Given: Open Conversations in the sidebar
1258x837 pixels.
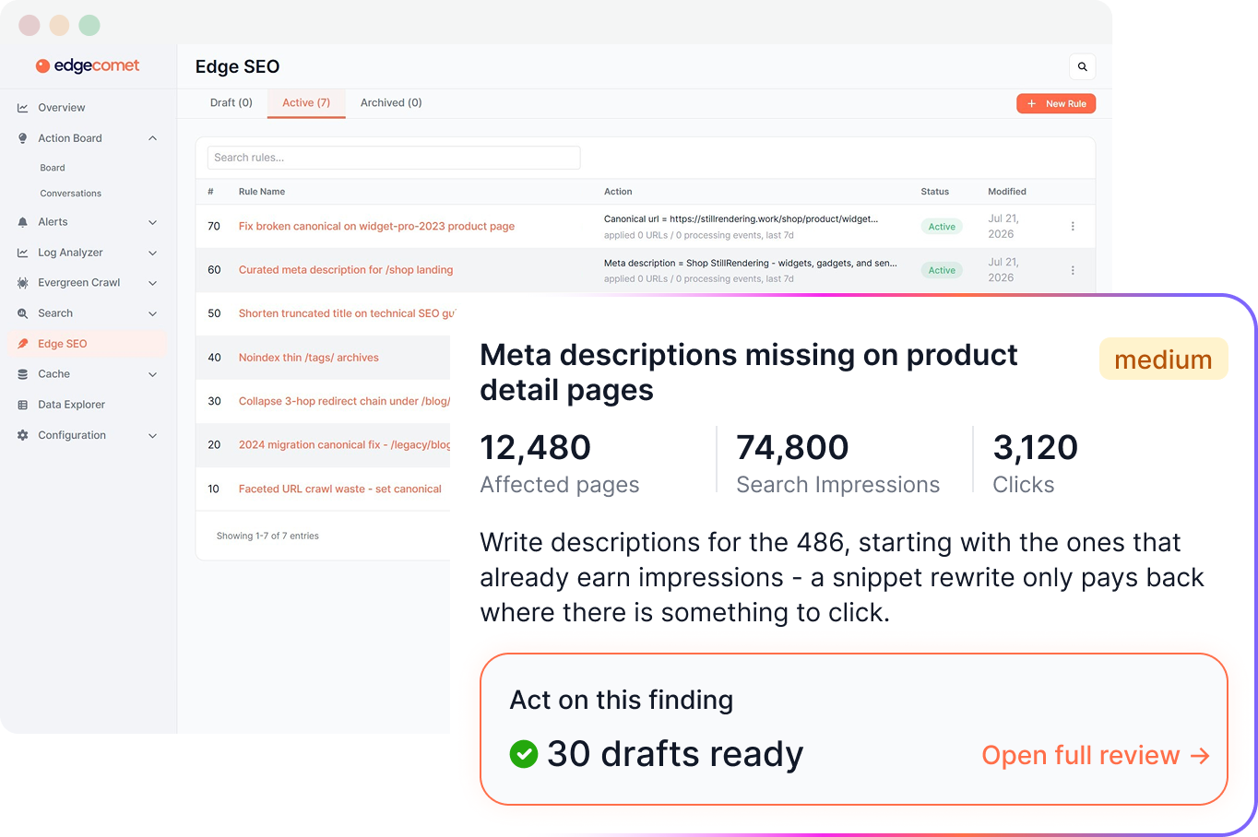Looking at the screenshot, I should pyautogui.click(x=71, y=194).
